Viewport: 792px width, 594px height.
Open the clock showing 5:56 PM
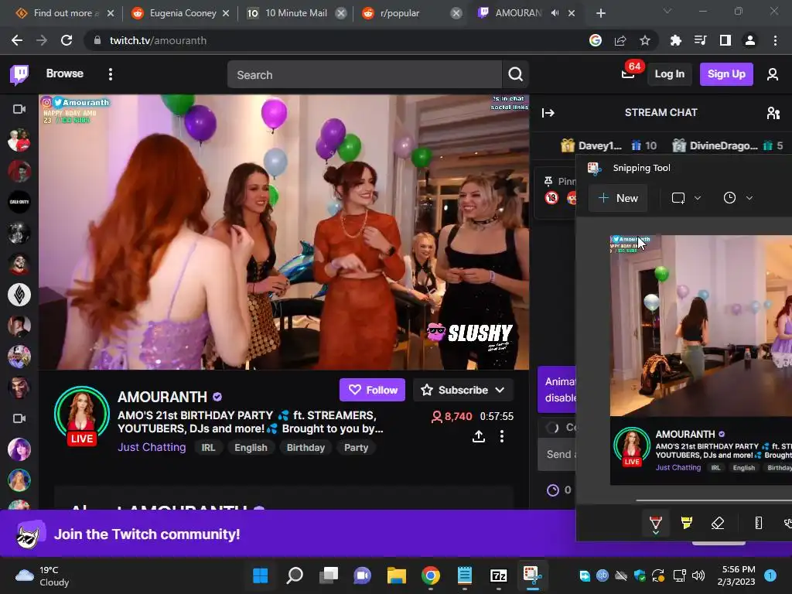(736, 575)
